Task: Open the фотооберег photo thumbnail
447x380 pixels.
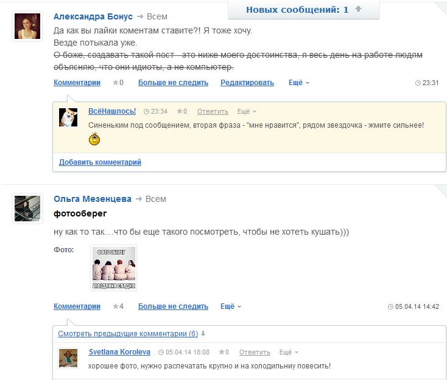Action: tap(113, 268)
